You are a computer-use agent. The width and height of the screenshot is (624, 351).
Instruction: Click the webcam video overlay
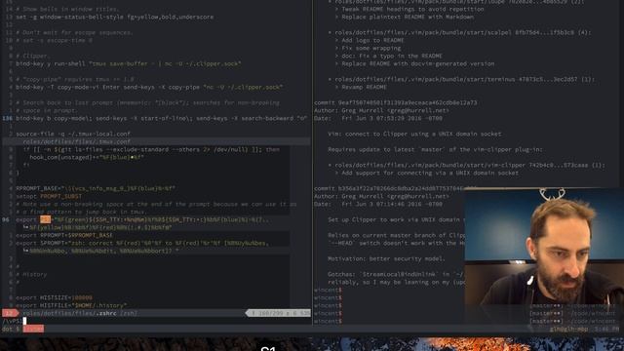[x=544, y=247]
